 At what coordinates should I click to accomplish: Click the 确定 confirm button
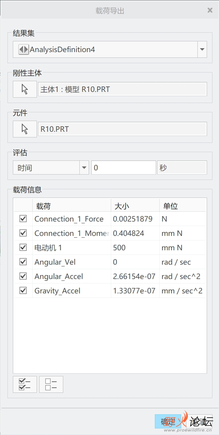click(x=168, y=422)
